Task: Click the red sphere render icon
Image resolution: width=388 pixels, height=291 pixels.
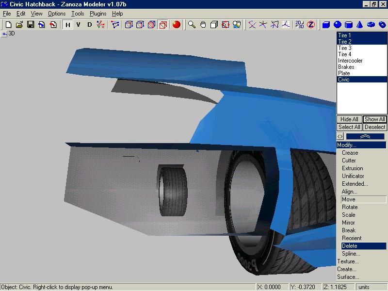Action: 176,24
